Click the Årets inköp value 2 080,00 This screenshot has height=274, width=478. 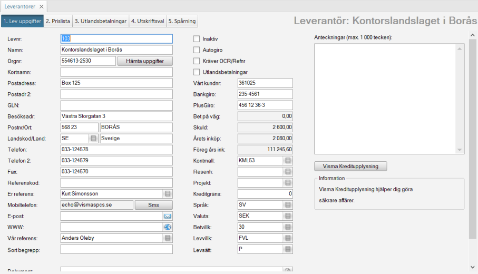click(265, 139)
